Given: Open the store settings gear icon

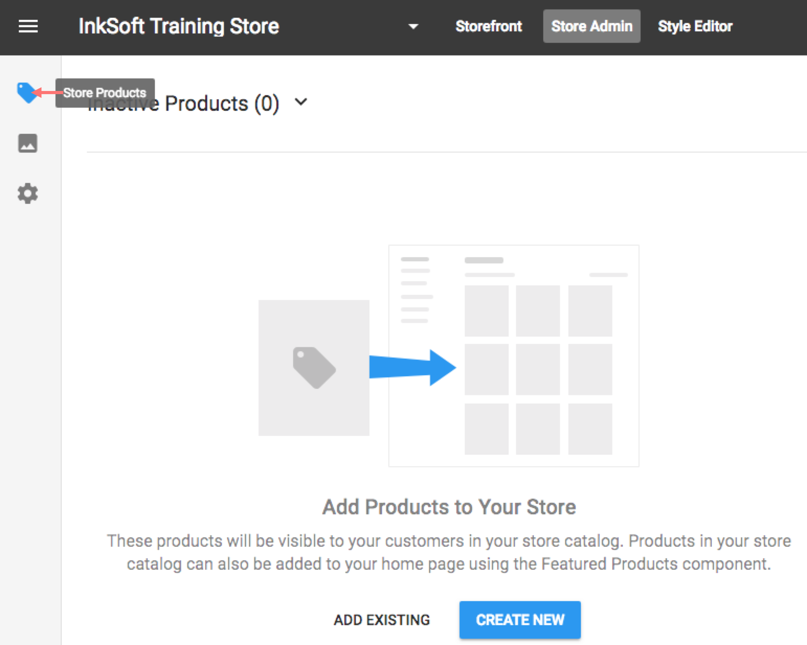Looking at the screenshot, I should 27,193.
